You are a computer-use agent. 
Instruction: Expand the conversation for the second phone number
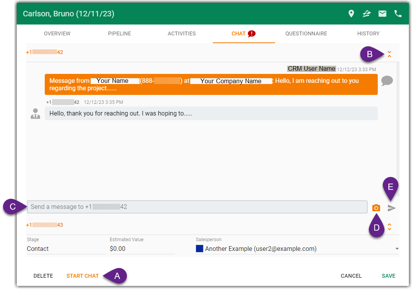(389, 226)
